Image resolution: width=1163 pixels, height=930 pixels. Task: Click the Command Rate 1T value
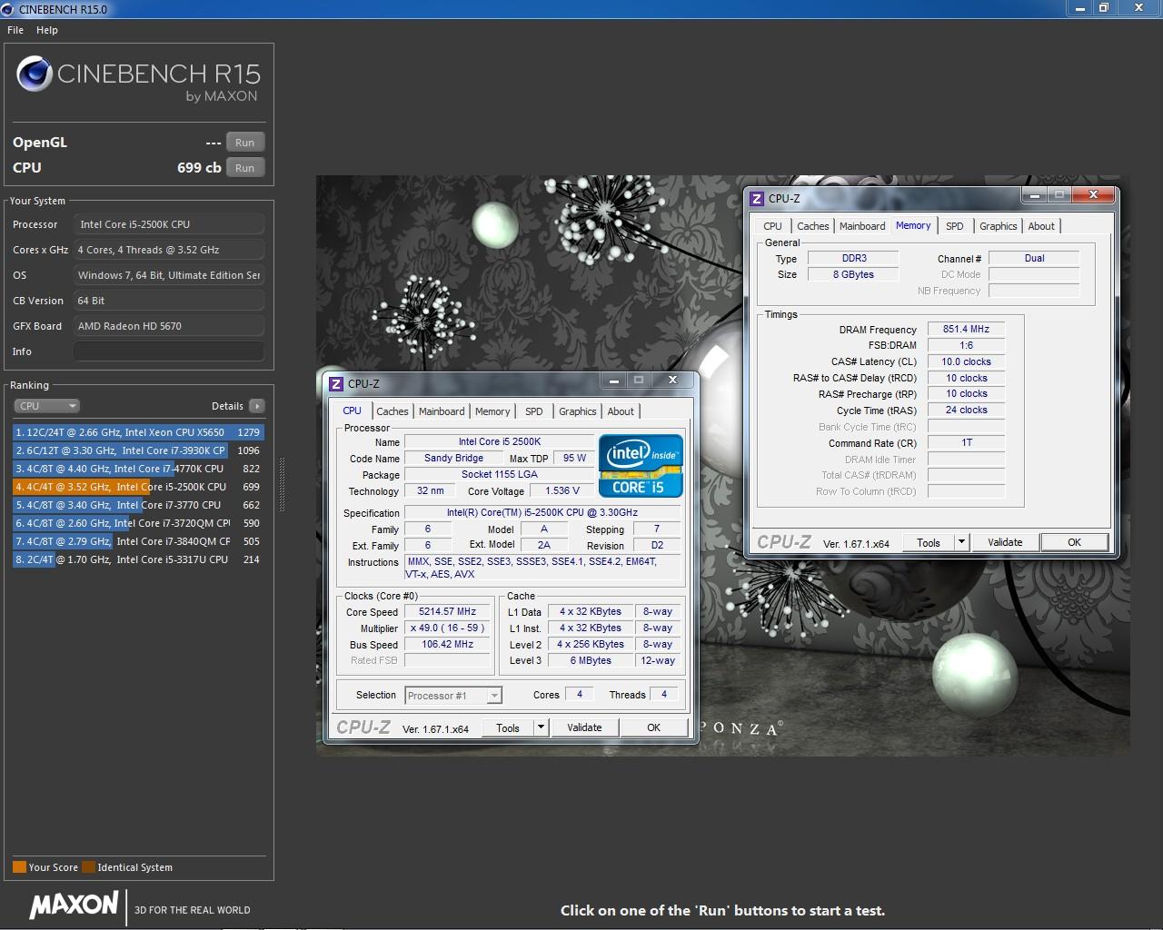pos(966,443)
